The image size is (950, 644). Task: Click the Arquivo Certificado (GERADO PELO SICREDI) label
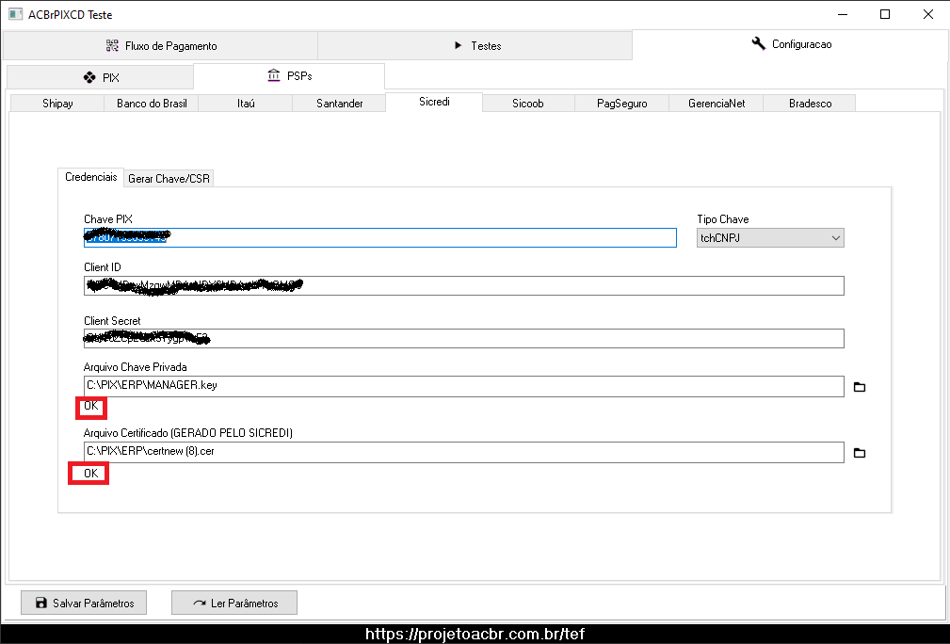coord(187,433)
